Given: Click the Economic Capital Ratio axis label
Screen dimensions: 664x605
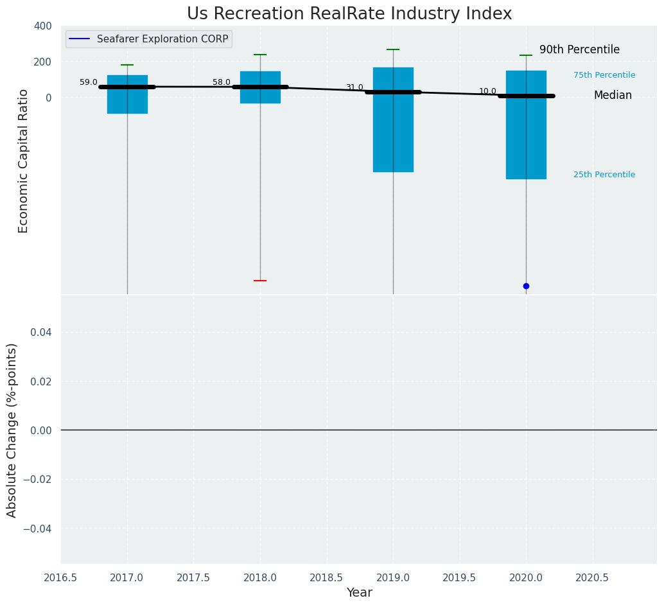Looking at the screenshot, I should pos(24,161).
